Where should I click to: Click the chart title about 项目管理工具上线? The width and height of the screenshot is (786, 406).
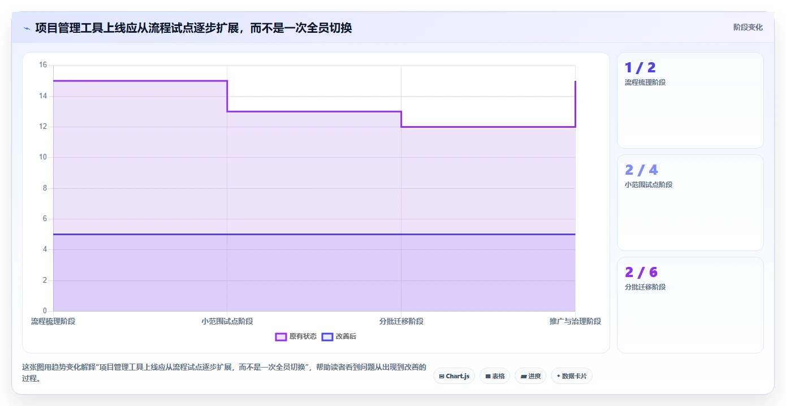(193, 28)
